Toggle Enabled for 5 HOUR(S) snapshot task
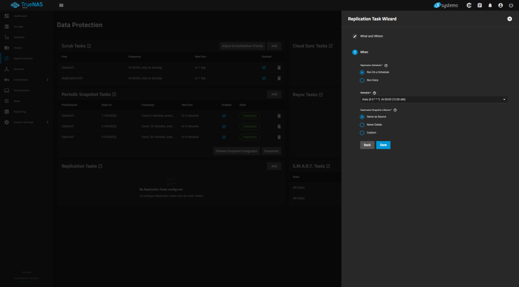Screen dimensions: 519x287 (x=224, y=137)
